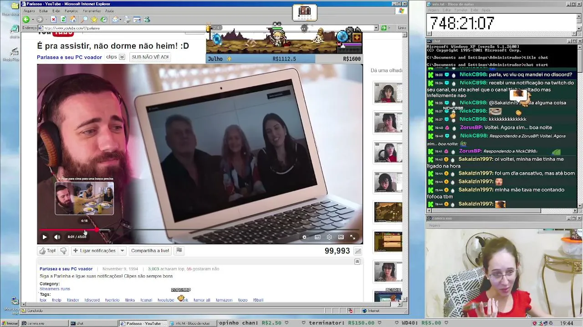Open the second suggested video thumbnail
Image resolution: width=583 pixels, height=327 pixels.
tap(388, 123)
